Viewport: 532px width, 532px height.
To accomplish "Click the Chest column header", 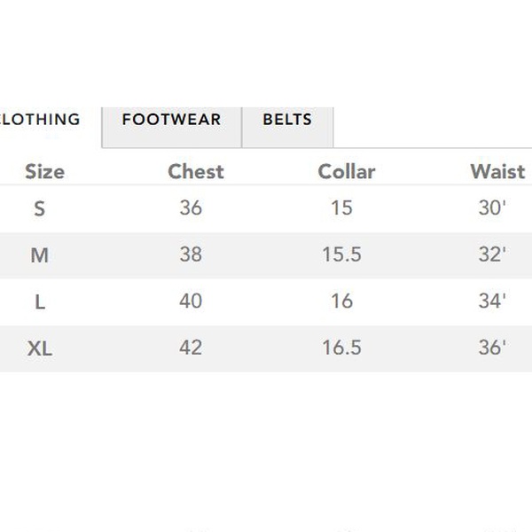I will [196, 171].
